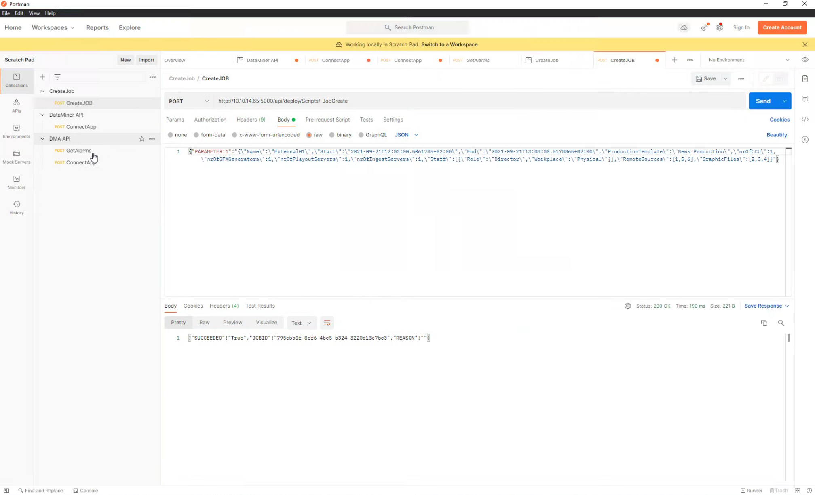Image resolution: width=815 pixels, height=495 pixels.
Task: Open the Save Response dropdown
Action: click(x=767, y=306)
